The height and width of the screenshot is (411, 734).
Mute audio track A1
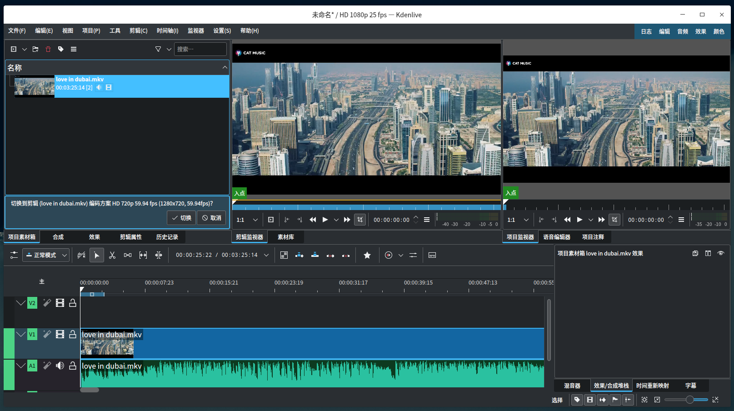point(60,366)
